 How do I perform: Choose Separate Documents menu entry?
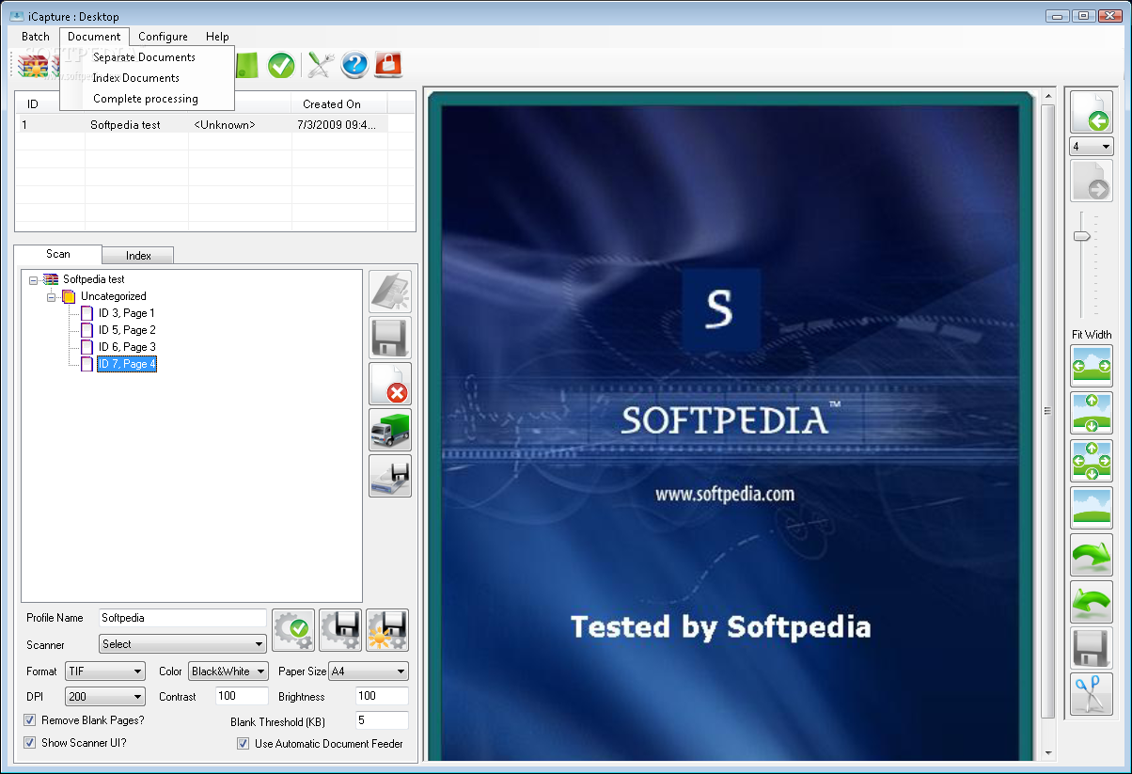click(144, 57)
